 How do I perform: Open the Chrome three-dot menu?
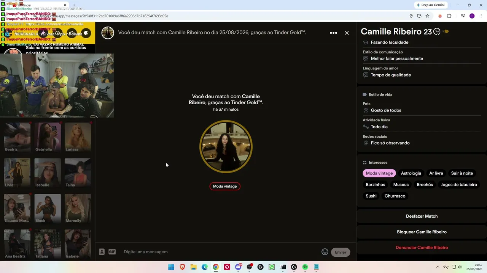[481, 16]
